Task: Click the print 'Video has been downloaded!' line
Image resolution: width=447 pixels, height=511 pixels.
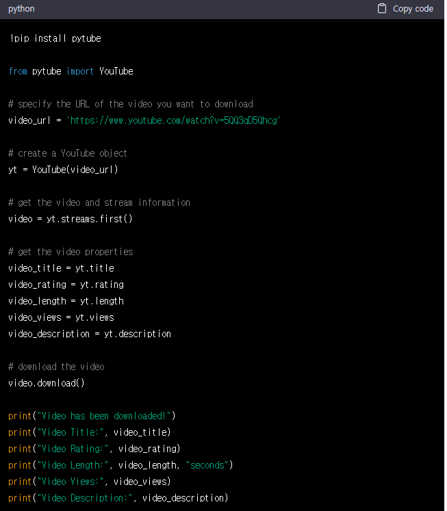Action: coord(92,416)
